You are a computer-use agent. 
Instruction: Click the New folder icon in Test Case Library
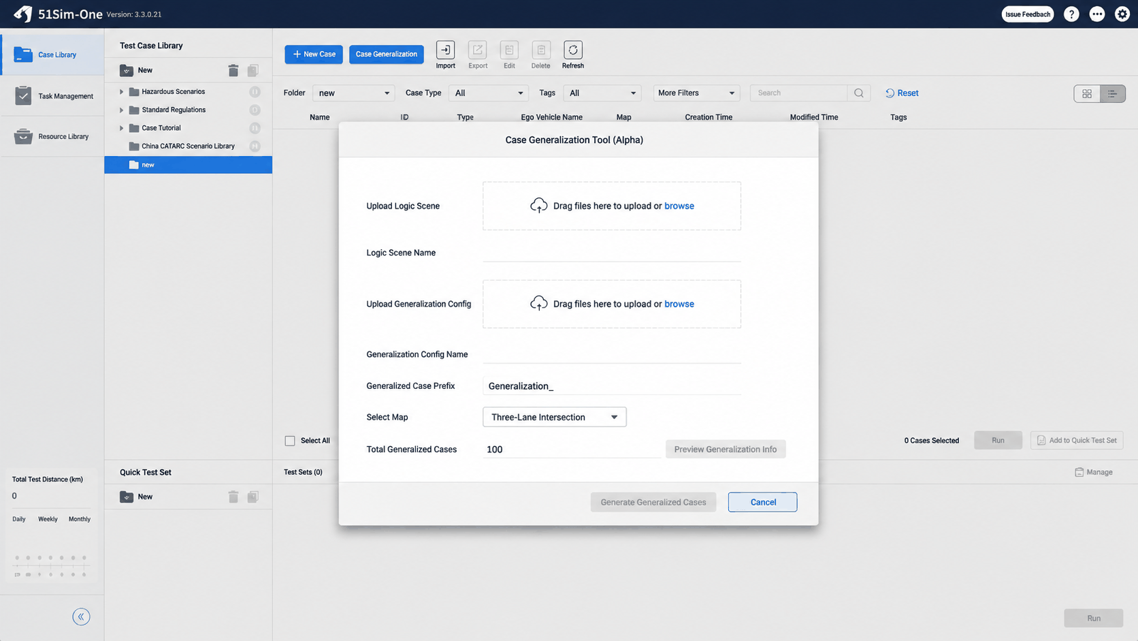tap(127, 70)
